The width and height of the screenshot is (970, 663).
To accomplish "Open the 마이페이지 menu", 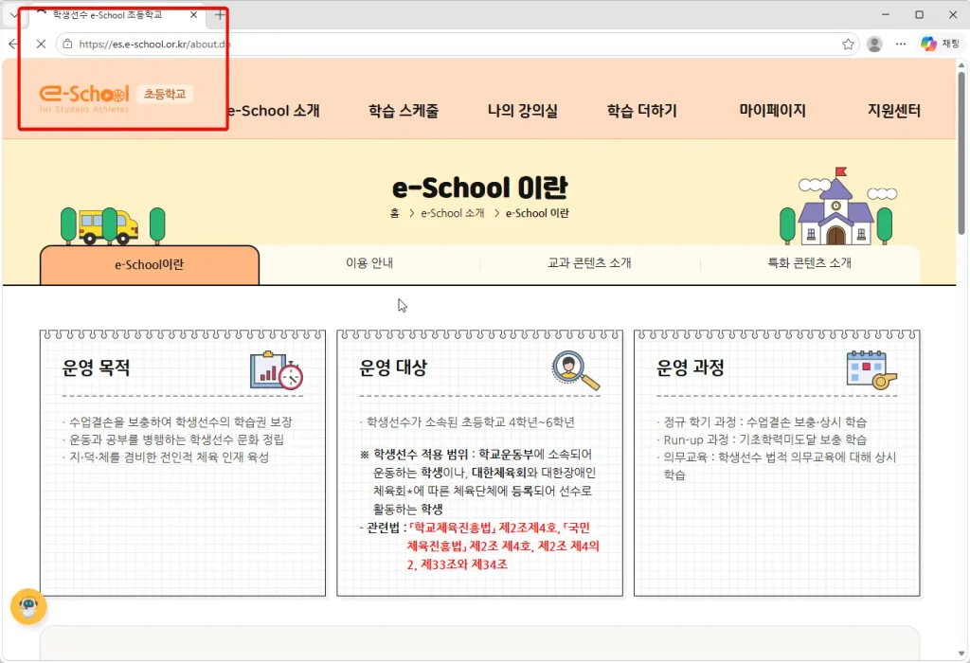I will click(772, 111).
